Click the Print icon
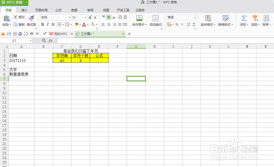Screen dimensions: 274x167 [20, 34]
